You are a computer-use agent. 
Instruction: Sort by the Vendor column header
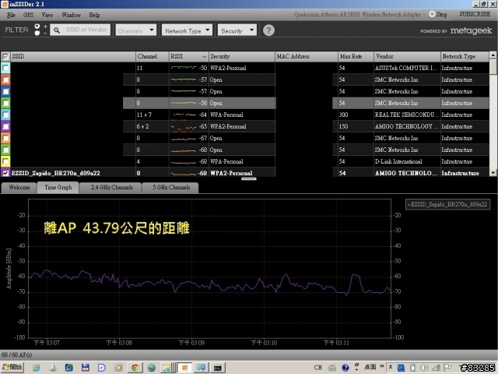point(407,56)
